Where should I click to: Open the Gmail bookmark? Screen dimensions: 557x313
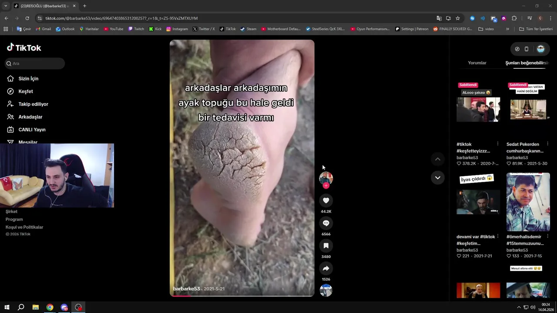click(x=43, y=29)
